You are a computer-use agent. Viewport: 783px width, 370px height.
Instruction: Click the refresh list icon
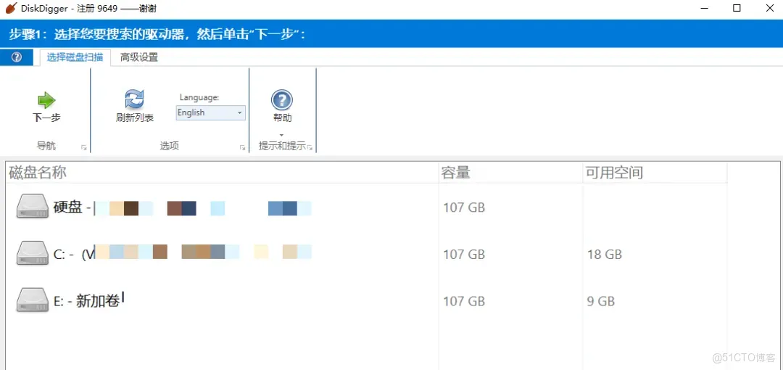click(134, 99)
